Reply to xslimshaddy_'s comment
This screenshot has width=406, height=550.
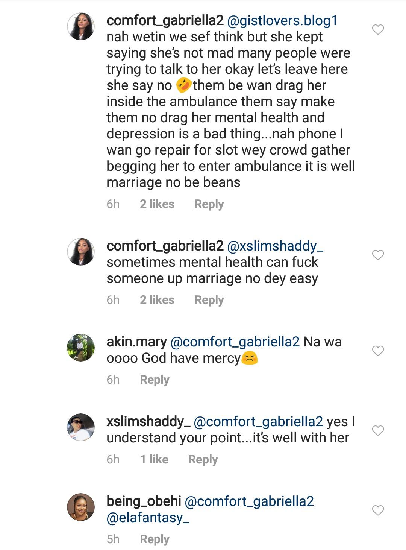coord(203,459)
